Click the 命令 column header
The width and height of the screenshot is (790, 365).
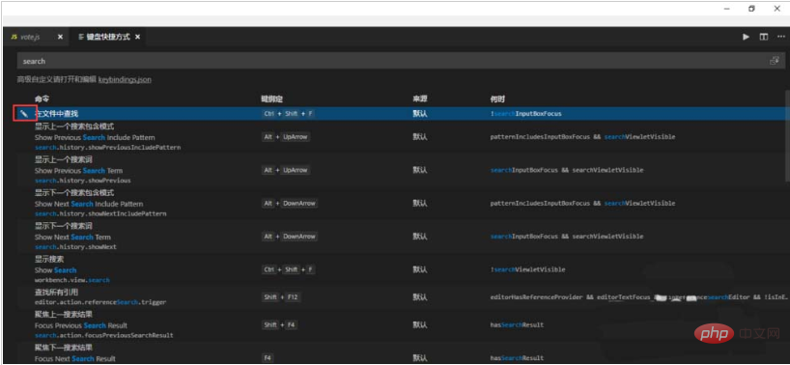[x=42, y=99]
